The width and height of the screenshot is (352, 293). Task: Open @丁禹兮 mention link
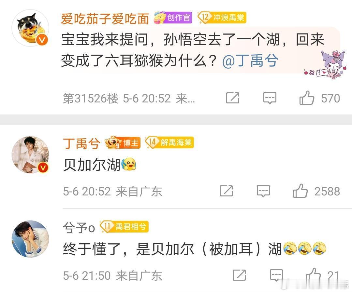(250, 60)
